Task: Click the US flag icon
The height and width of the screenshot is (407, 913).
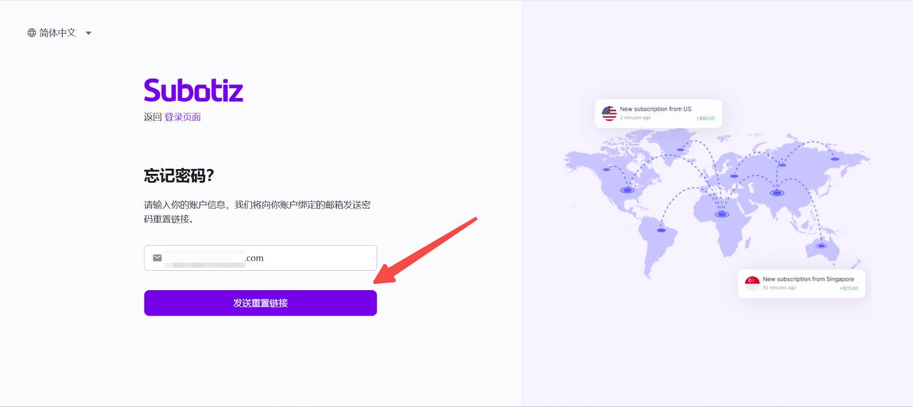Action: pos(609,113)
